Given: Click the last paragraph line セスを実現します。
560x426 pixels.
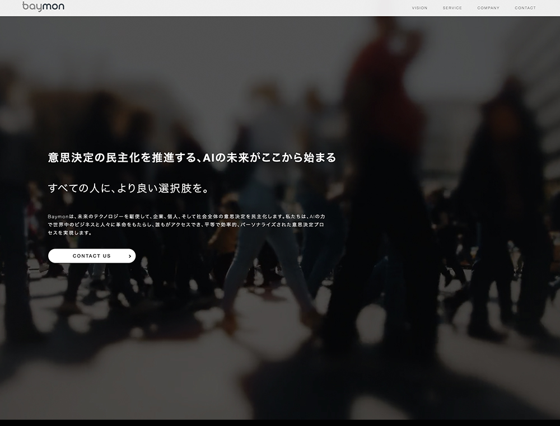Looking at the screenshot, I should click(x=70, y=233).
